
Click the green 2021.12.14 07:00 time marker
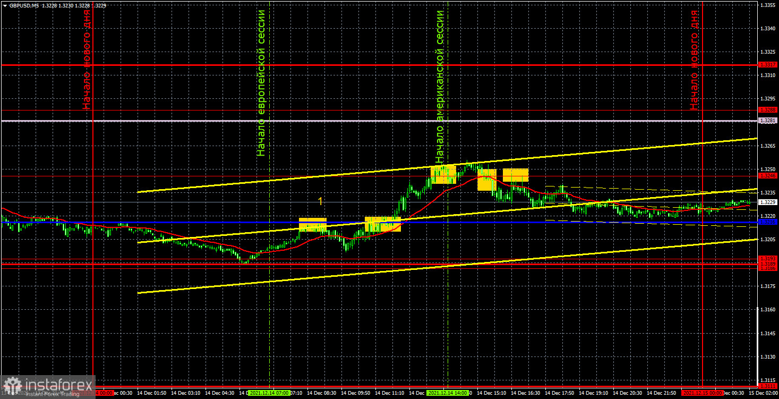pyautogui.click(x=269, y=393)
